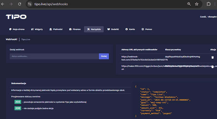Delete the webhook-test.com webhook
The height and width of the screenshot is (119, 217).
pos(213,57)
